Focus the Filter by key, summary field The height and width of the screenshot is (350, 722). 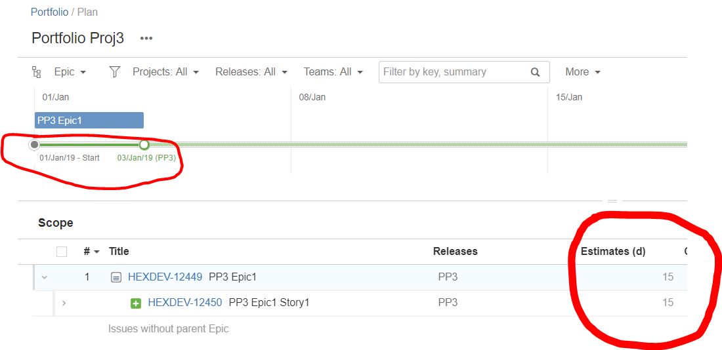click(464, 72)
